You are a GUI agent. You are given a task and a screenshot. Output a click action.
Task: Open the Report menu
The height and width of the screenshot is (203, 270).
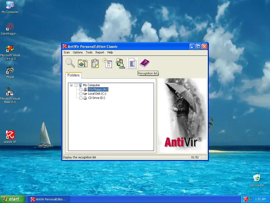(x=100, y=52)
